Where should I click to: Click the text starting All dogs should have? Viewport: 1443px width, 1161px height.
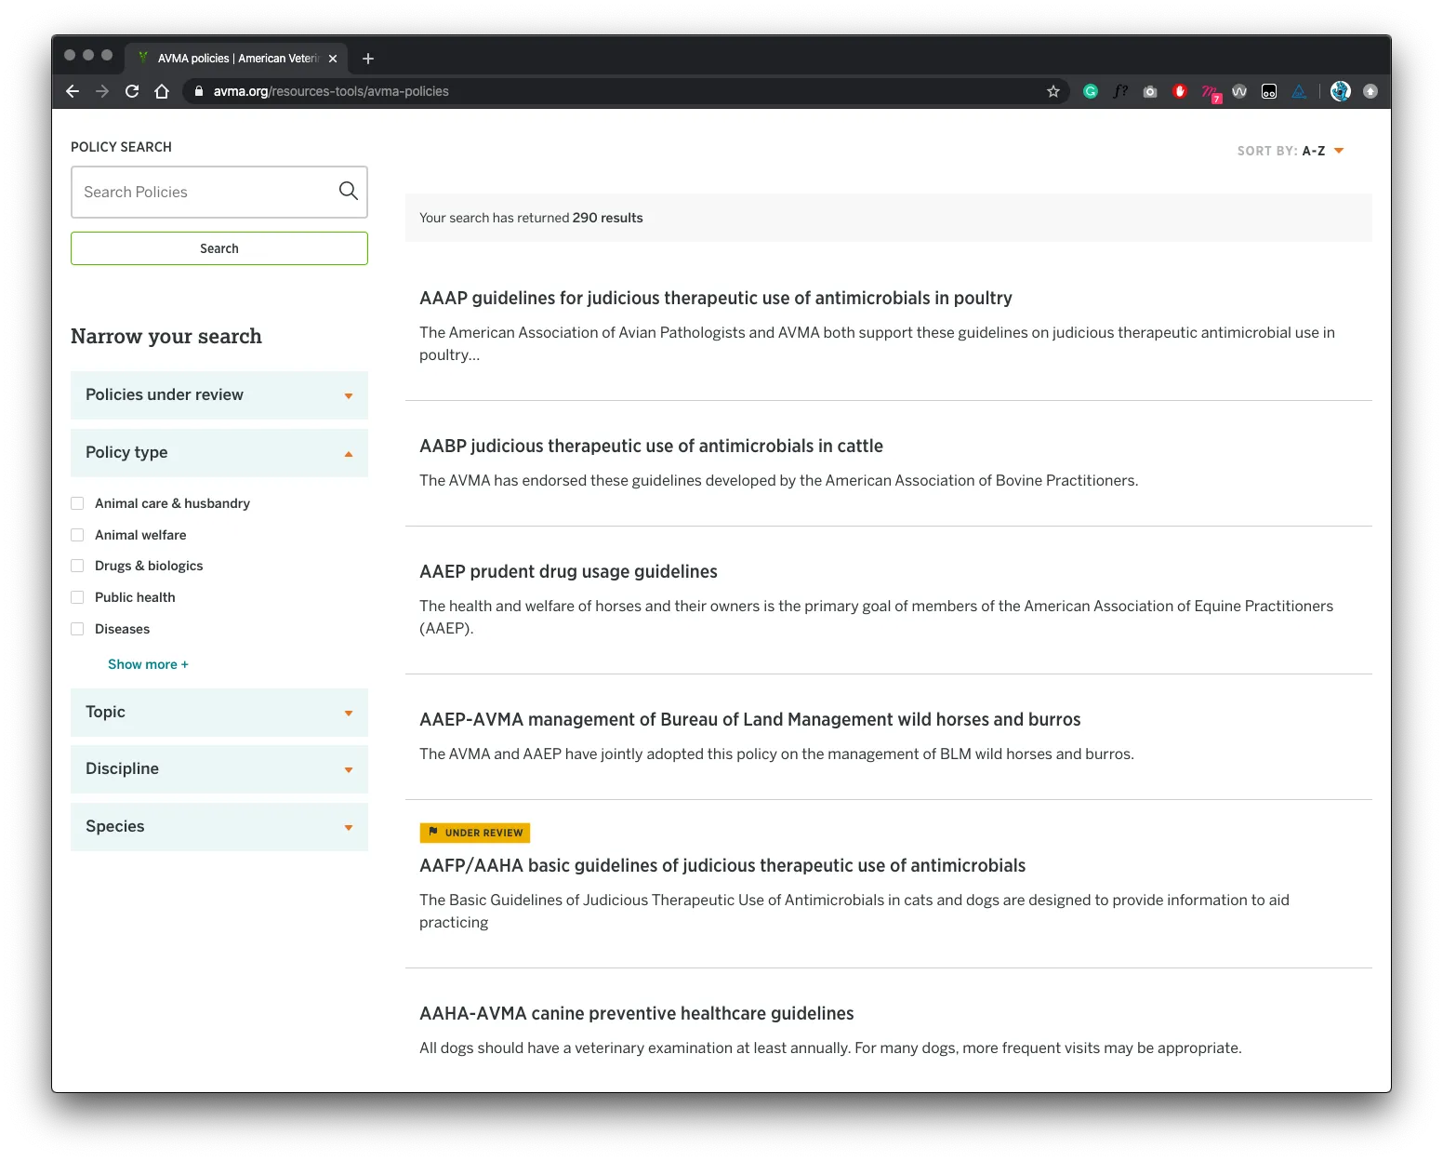click(x=830, y=1048)
